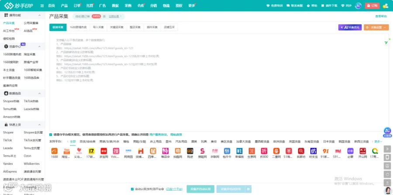This screenshot has height=195, width=393.
Task: Click the 拍酷网 platform icon
Action: coord(178,151)
